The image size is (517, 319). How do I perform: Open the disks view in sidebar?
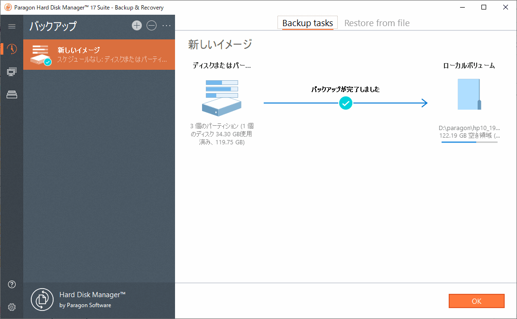pos(11,94)
